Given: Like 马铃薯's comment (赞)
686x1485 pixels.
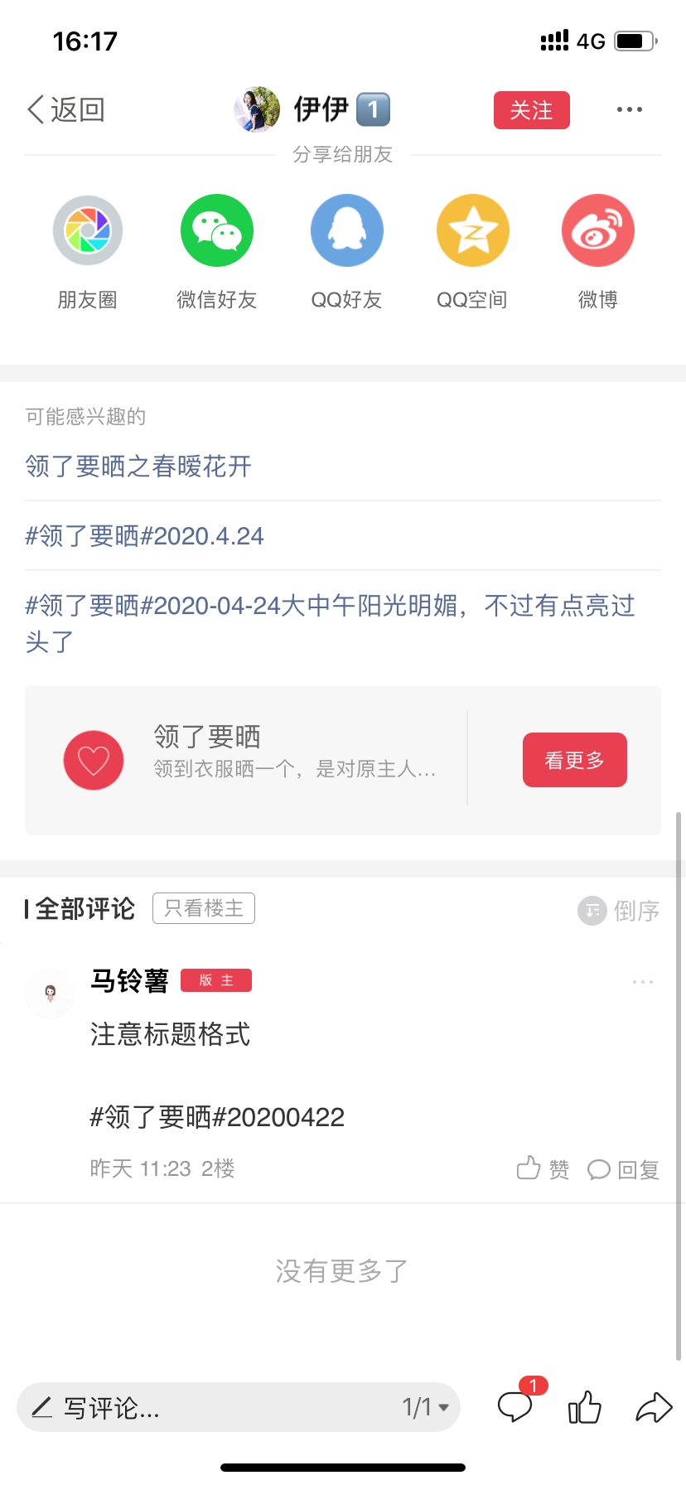Looking at the screenshot, I should click(543, 1169).
